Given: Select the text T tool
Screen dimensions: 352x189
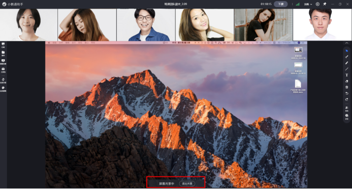Looking at the screenshot, I should point(347,75).
